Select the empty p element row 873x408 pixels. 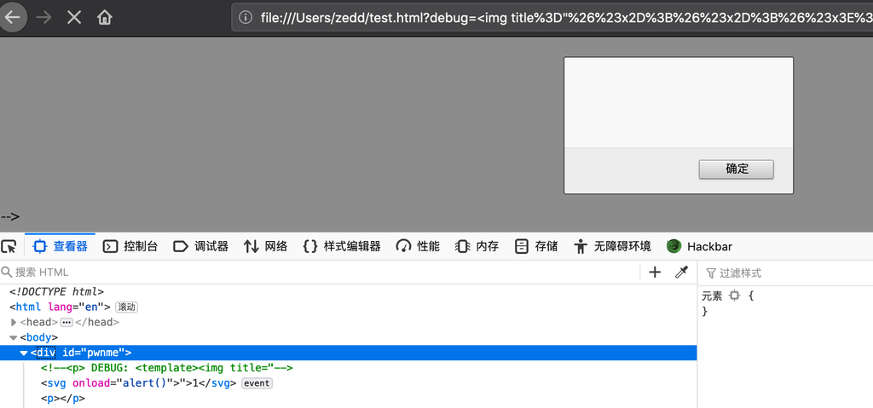pyautogui.click(x=63, y=399)
